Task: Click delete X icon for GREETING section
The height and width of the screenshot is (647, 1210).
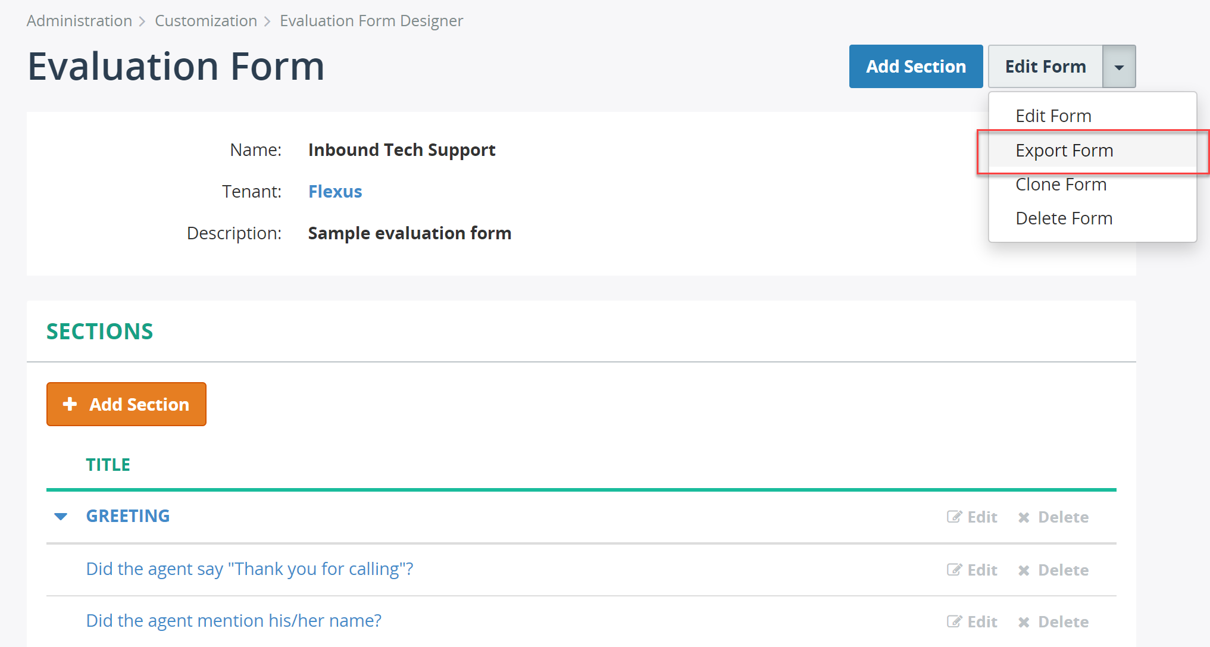Action: (1024, 517)
